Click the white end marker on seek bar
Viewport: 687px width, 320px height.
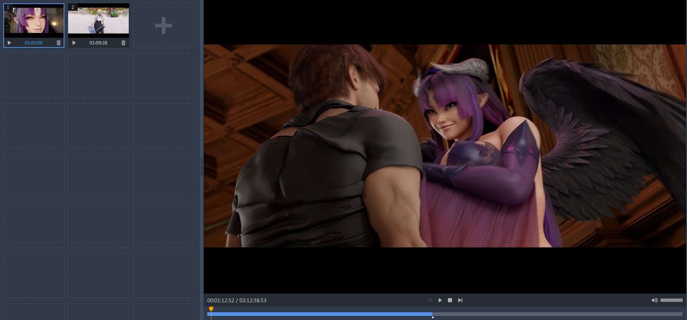point(433,317)
